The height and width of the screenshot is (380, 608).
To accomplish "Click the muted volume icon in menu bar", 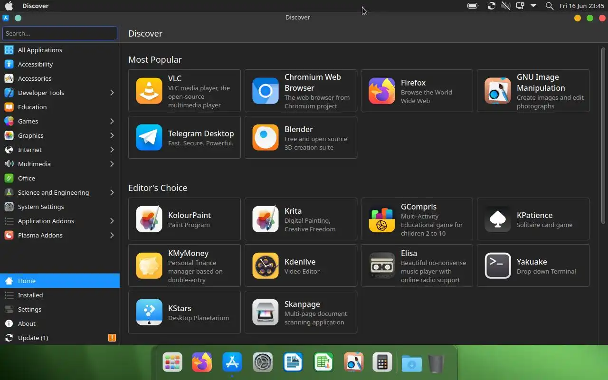I will tap(505, 6).
